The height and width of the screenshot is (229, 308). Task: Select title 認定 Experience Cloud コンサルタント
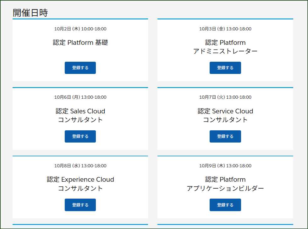(80, 184)
